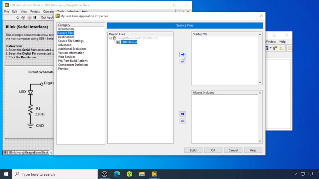Select the Destinations category

click(66, 37)
